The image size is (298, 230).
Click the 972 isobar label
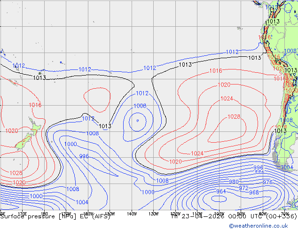coord(243,188)
